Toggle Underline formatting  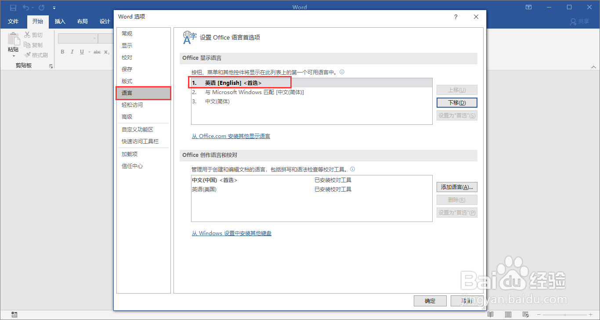pos(82,52)
